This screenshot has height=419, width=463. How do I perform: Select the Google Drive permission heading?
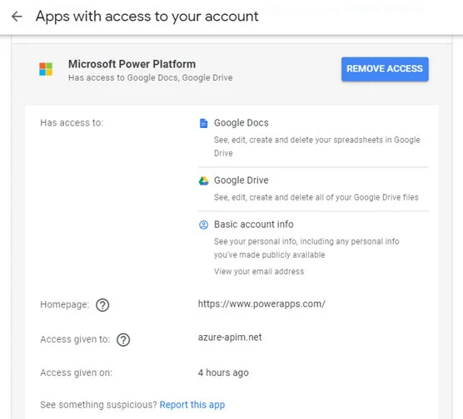241,180
